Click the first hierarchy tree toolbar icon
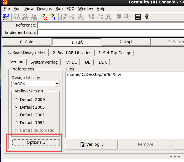Viewport: 184px width, 162px height. (x=16, y=17)
